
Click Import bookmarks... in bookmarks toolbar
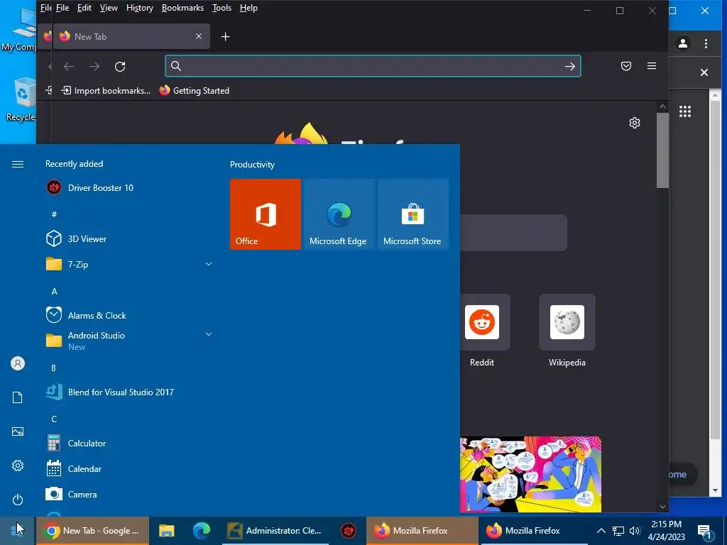pyautogui.click(x=106, y=90)
